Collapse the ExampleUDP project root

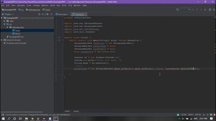(x=2, y=18)
